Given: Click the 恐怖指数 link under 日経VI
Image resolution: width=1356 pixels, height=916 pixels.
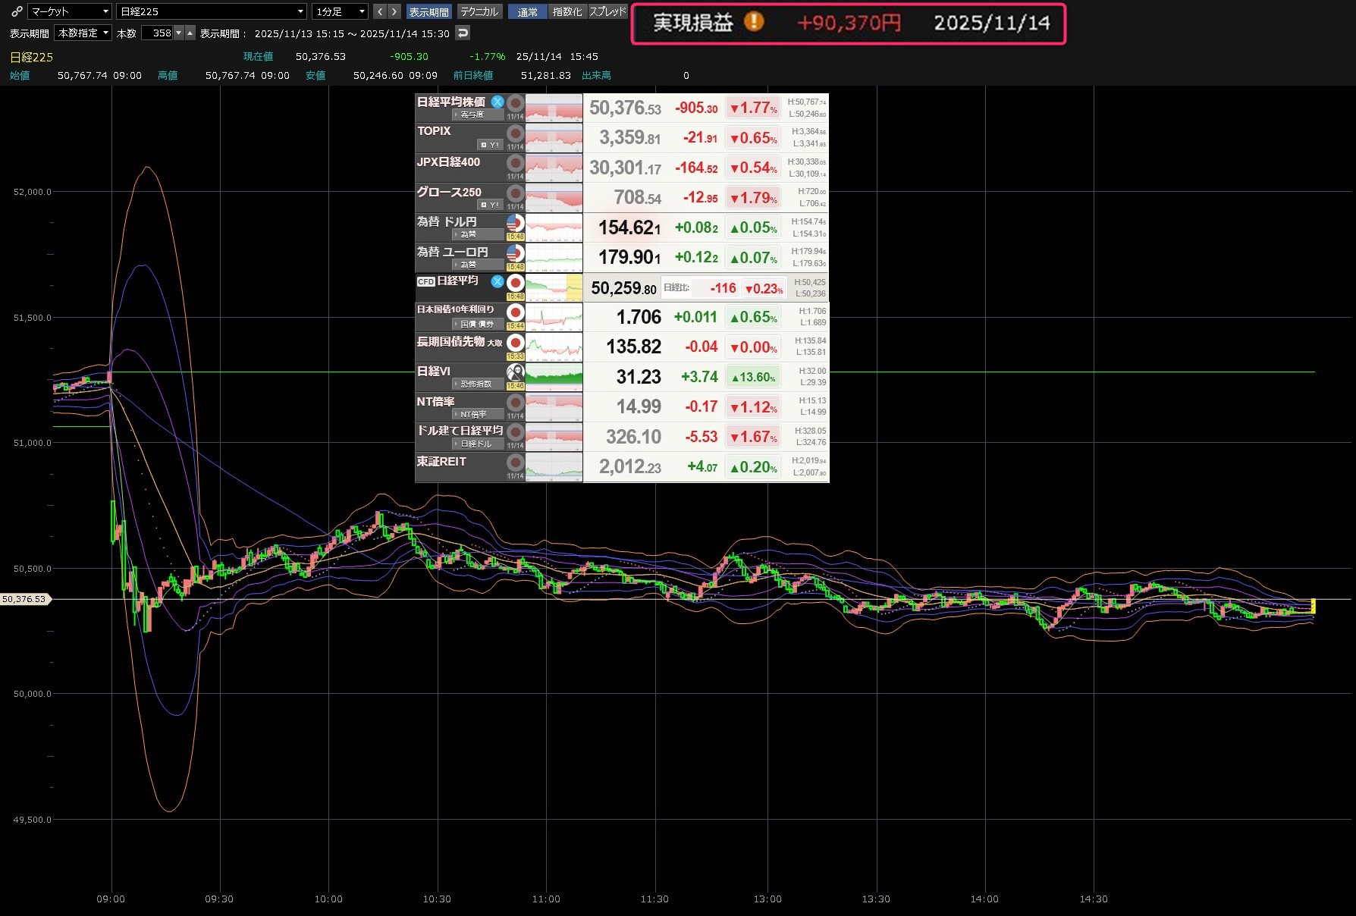Looking at the screenshot, I should tap(478, 384).
